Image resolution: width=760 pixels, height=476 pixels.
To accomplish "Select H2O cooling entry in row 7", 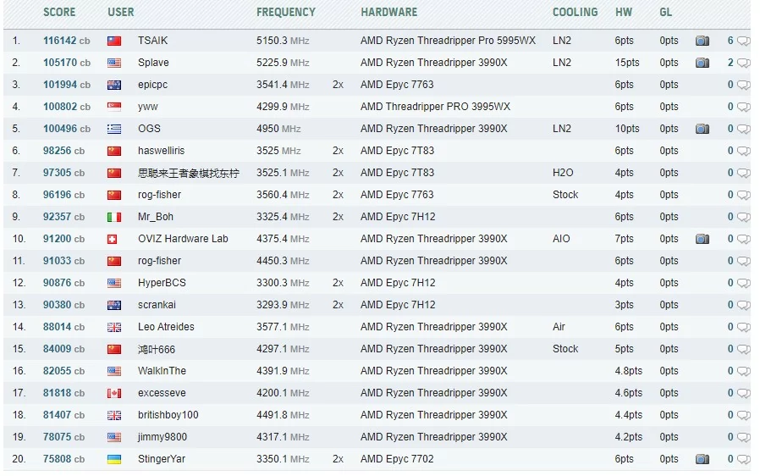I will [x=563, y=173].
